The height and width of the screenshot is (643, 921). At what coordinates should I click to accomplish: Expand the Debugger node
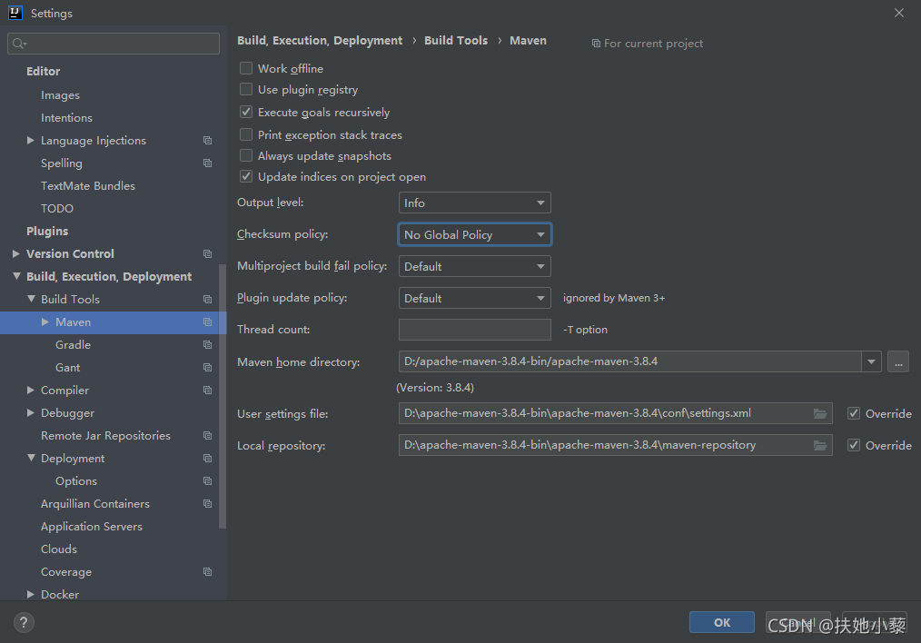coord(31,413)
